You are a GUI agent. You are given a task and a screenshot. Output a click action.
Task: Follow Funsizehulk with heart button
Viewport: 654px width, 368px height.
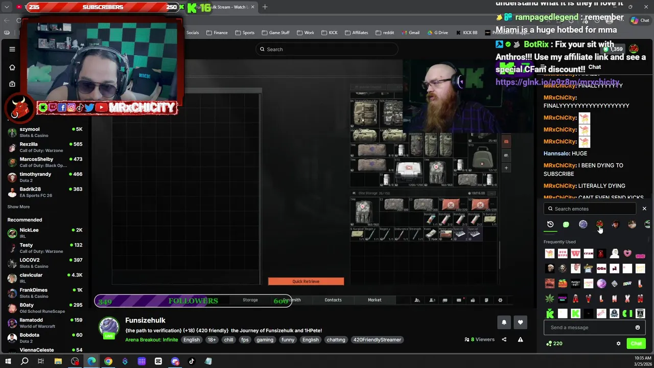point(520,323)
